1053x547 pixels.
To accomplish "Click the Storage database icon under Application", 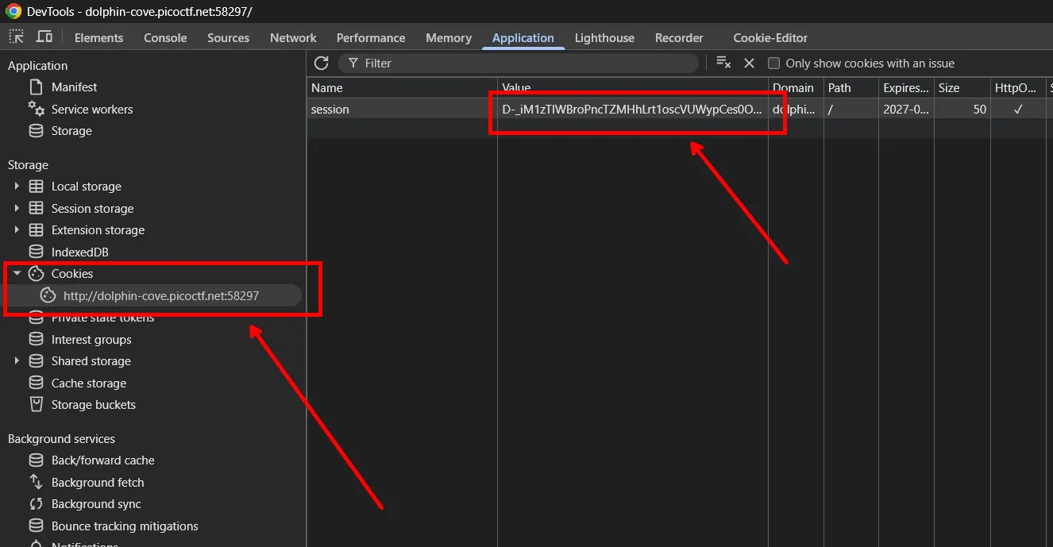I will (x=36, y=130).
